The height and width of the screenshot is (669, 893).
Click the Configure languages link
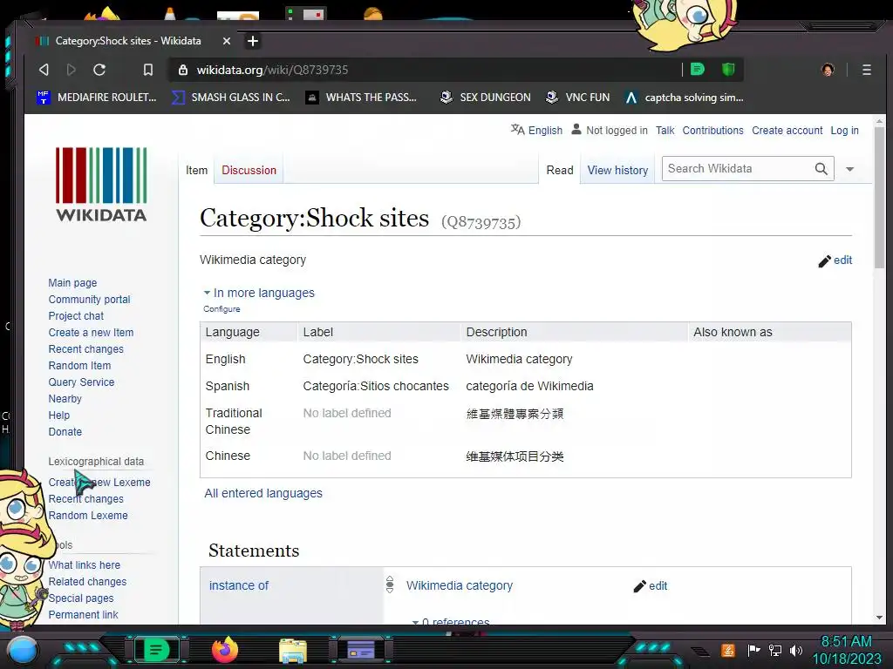pyautogui.click(x=222, y=309)
